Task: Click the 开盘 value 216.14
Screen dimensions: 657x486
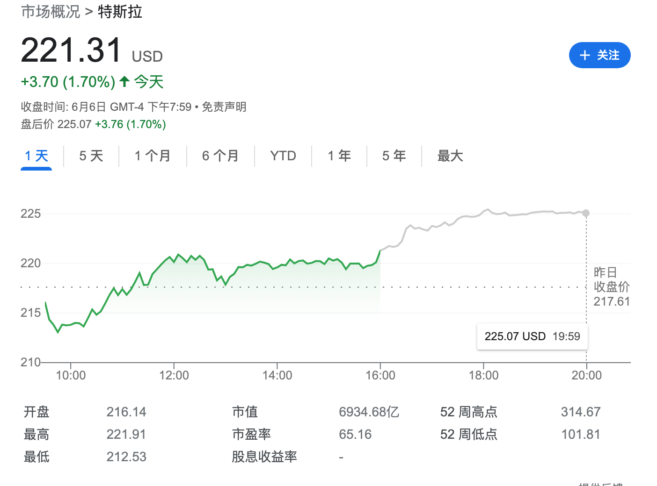Action: (126, 412)
